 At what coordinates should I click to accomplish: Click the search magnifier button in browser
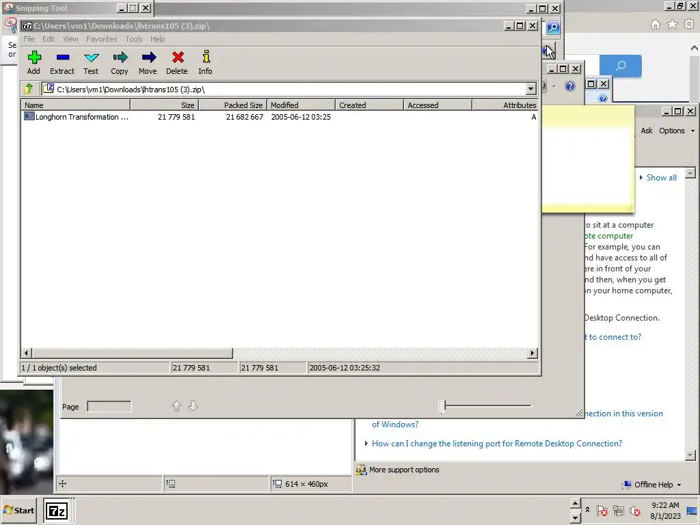tap(621, 66)
